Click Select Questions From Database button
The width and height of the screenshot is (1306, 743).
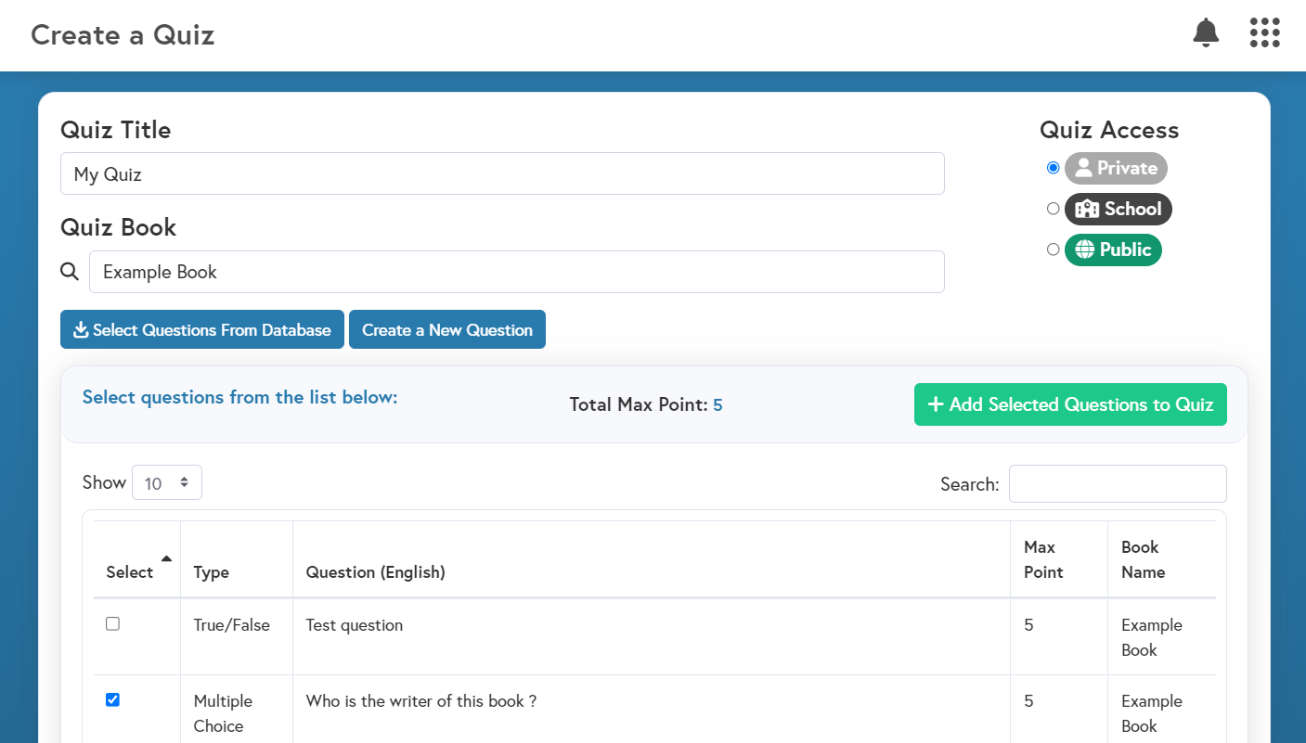[x=202, y=330]
